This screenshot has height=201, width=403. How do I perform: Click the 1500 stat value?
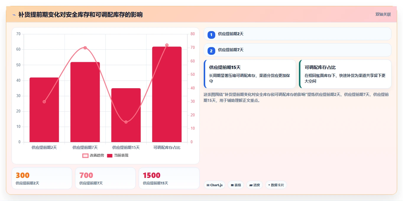[152, 175]
